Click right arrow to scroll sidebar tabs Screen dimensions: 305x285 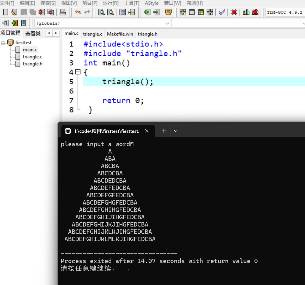(x=56, y=33)
